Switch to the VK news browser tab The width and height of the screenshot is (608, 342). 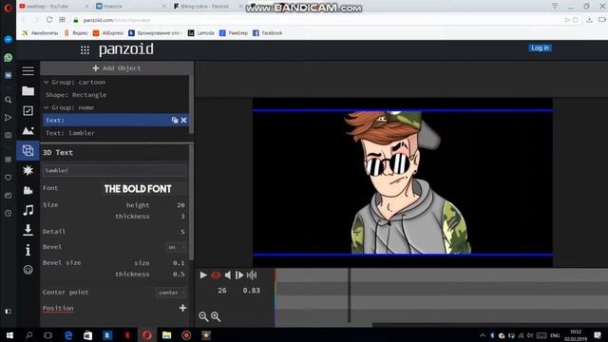(130, 7)
